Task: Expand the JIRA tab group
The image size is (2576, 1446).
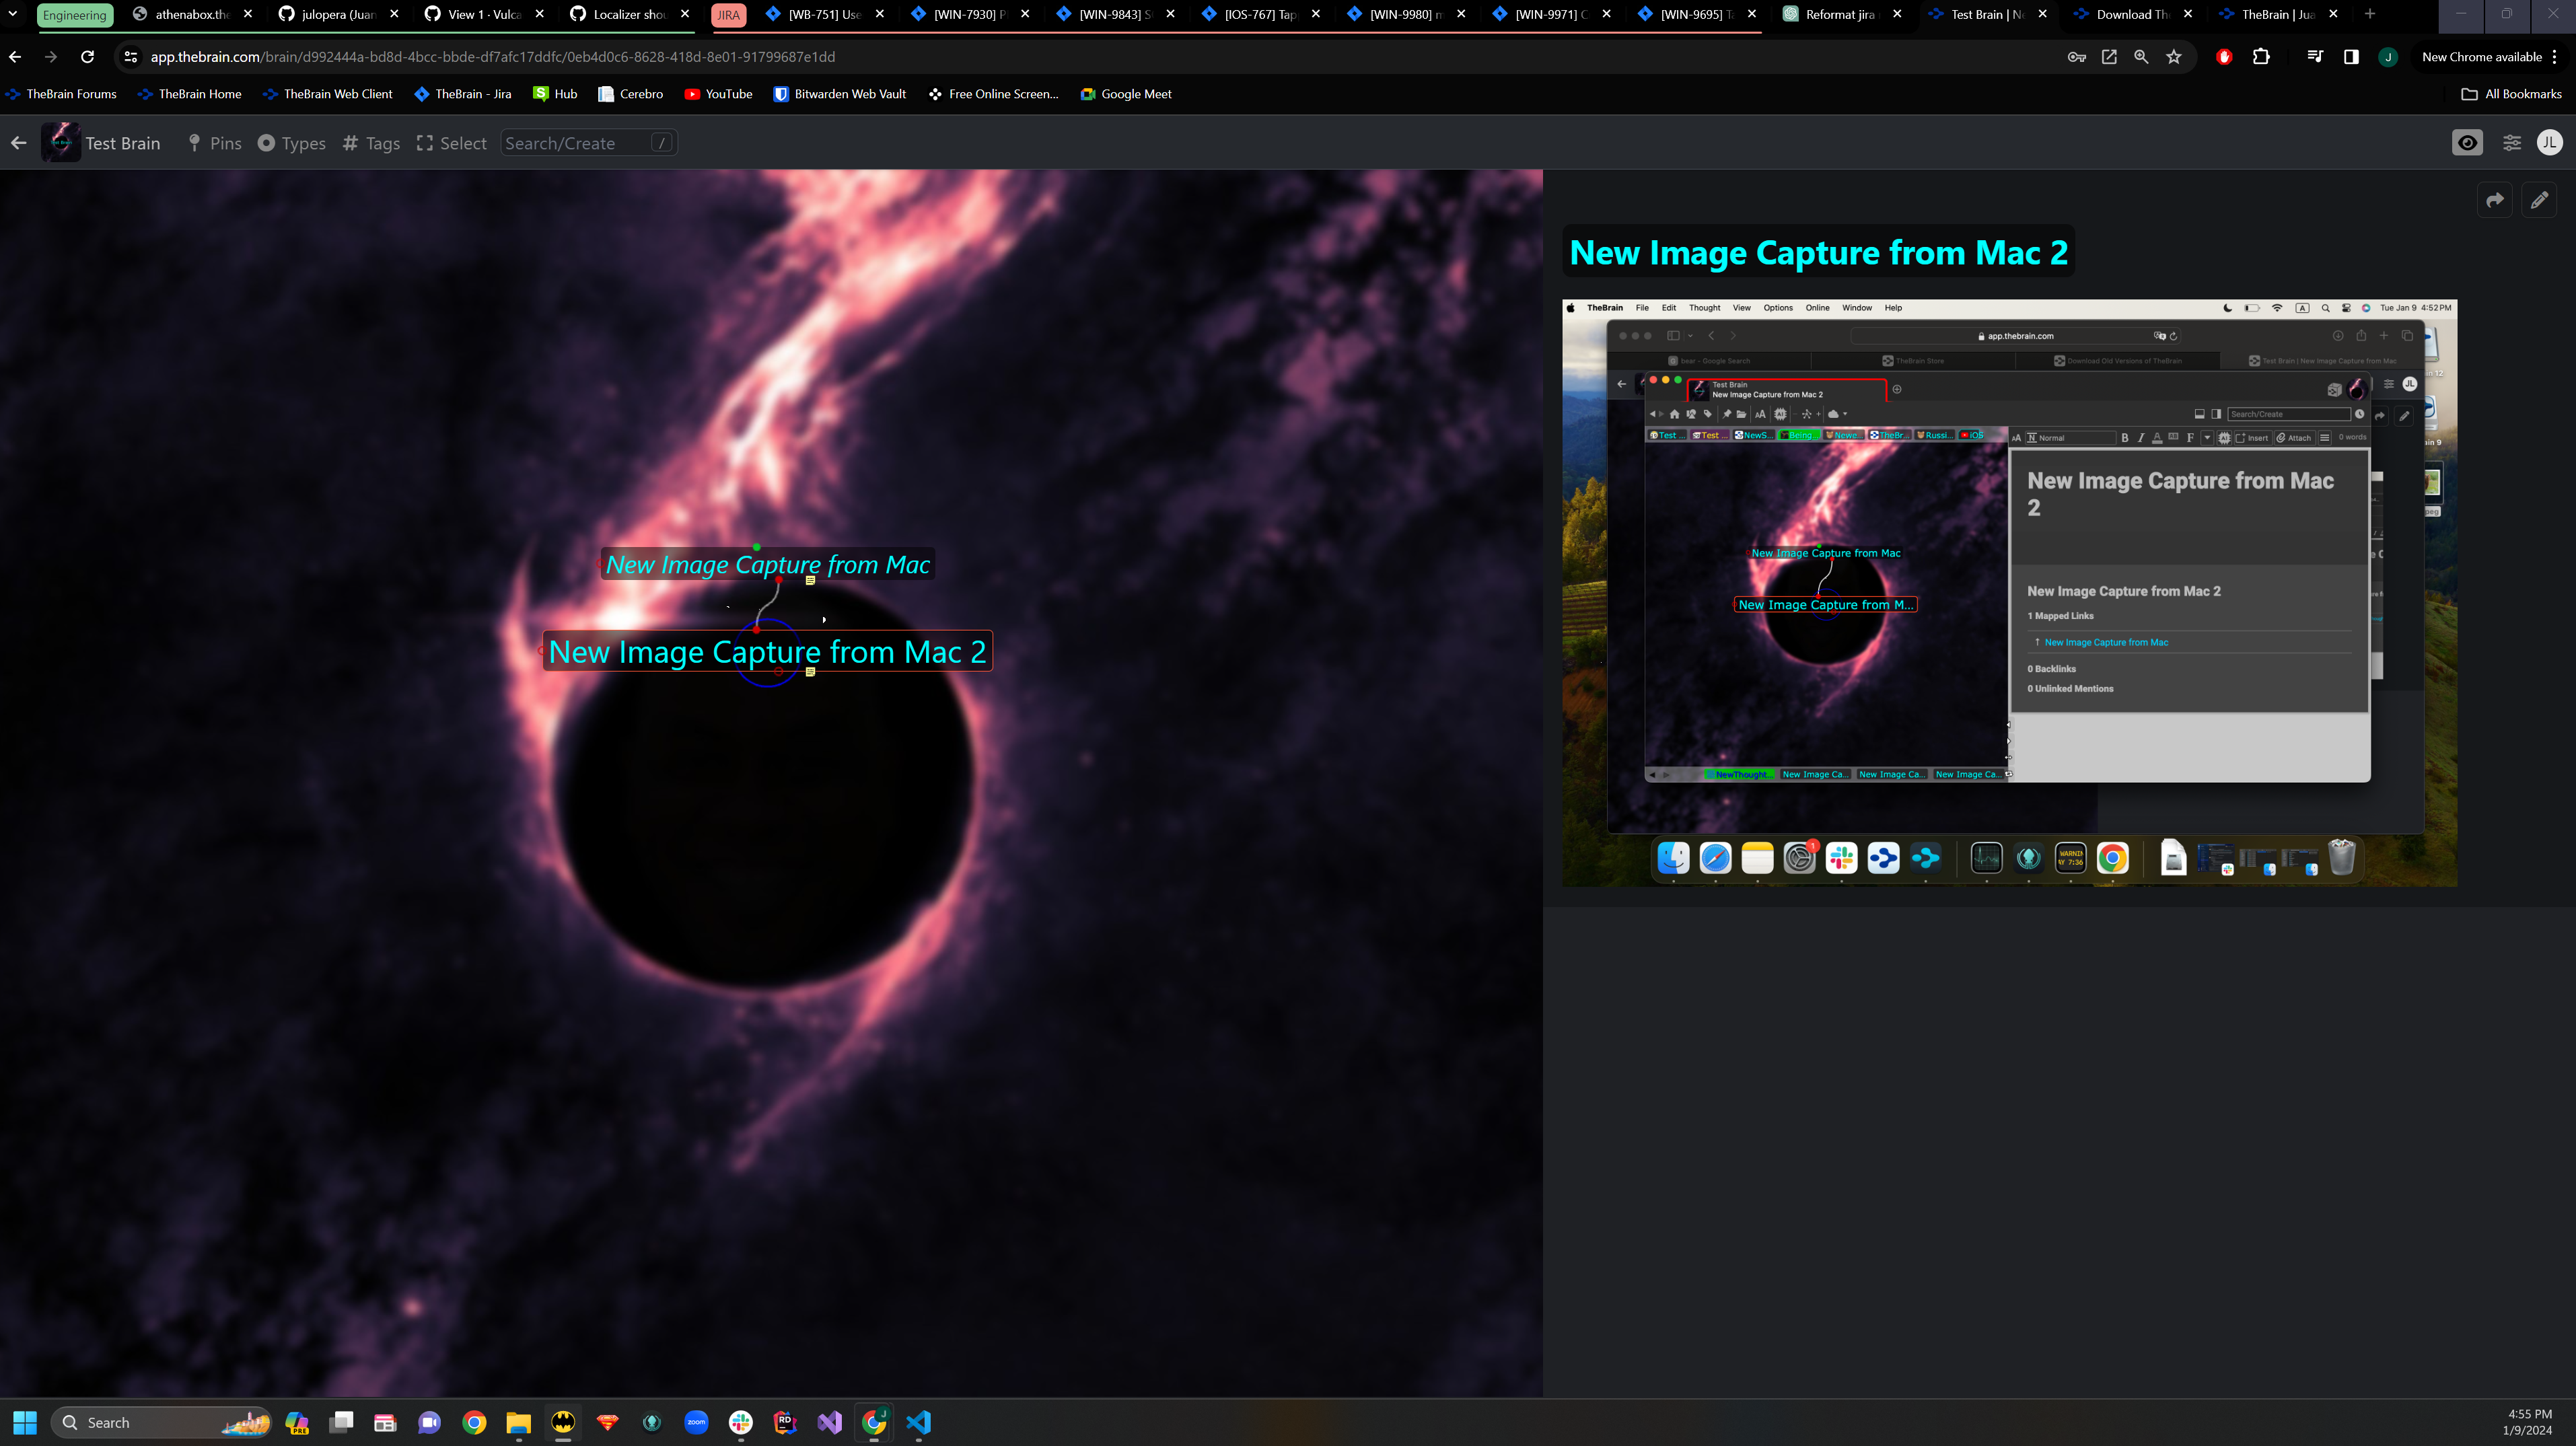Action: tap(728, 15)
